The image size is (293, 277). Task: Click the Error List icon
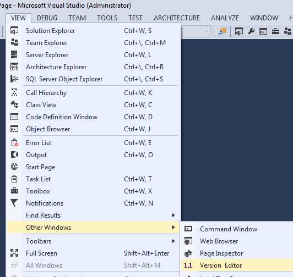pyautogui.click(x=14, y=143)
